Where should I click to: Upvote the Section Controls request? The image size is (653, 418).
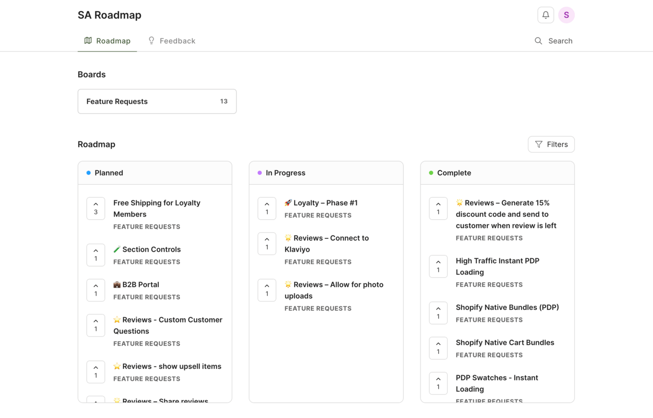coord(96,255)
